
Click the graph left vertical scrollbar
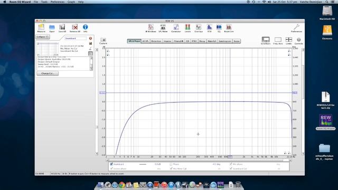[97, 101]
